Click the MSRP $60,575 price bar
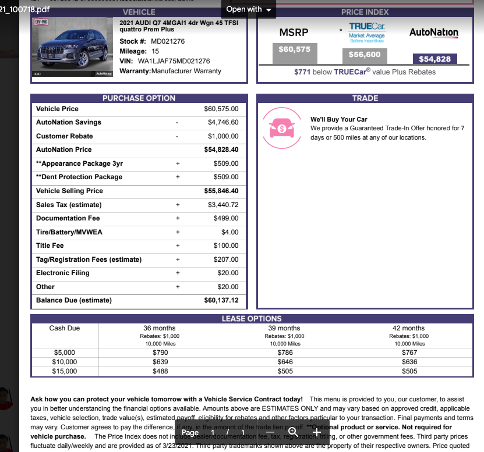 [295, 54]
